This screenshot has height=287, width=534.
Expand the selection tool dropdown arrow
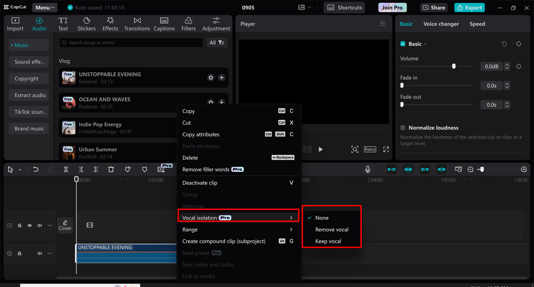coord(20,170)
